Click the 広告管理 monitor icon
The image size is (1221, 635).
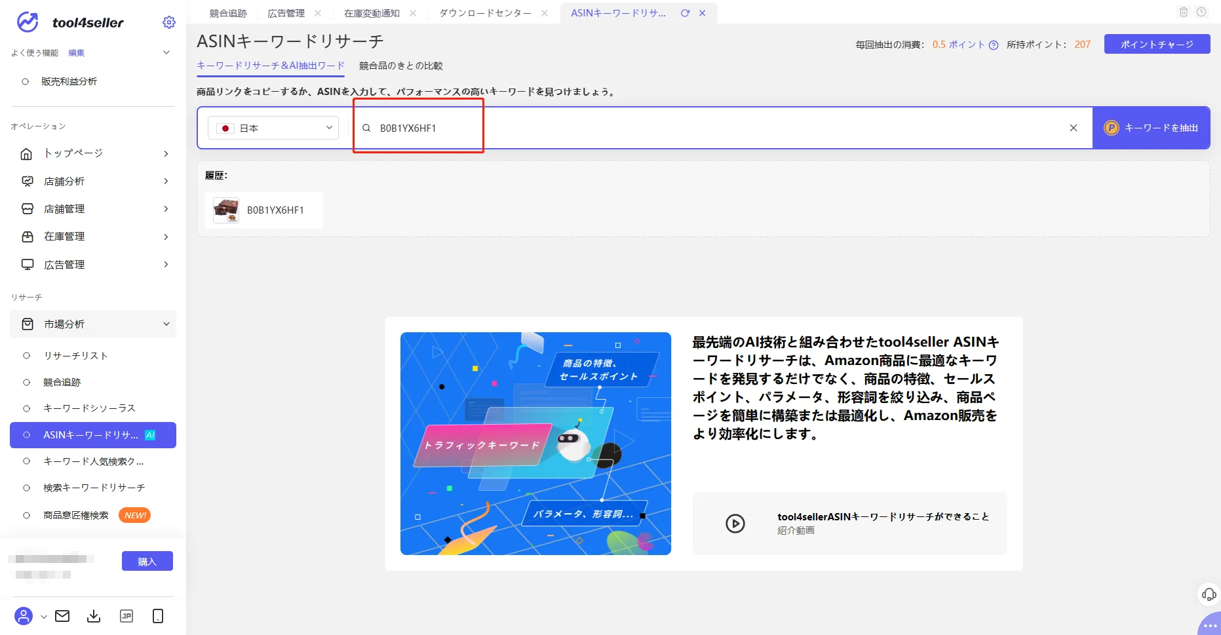pos(28,265)
